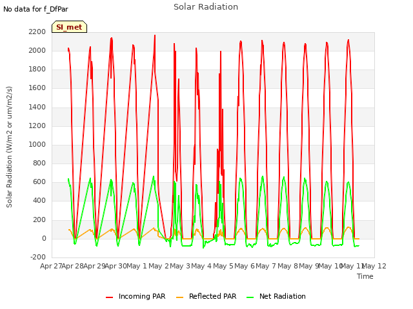Click the Apr 27 x-axis tick label
The image size is (413, 309).
[51, 266]
